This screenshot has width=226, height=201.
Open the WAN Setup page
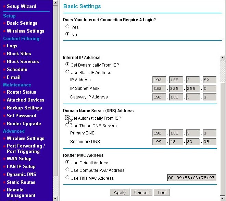pos(19,159)
